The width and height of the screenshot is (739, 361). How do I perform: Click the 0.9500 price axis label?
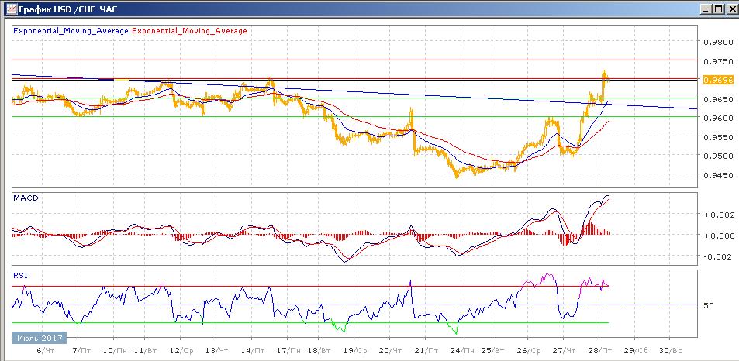pos(718,156)
